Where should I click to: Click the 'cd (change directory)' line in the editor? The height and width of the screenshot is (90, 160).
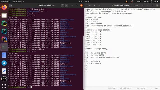point(110,13)
